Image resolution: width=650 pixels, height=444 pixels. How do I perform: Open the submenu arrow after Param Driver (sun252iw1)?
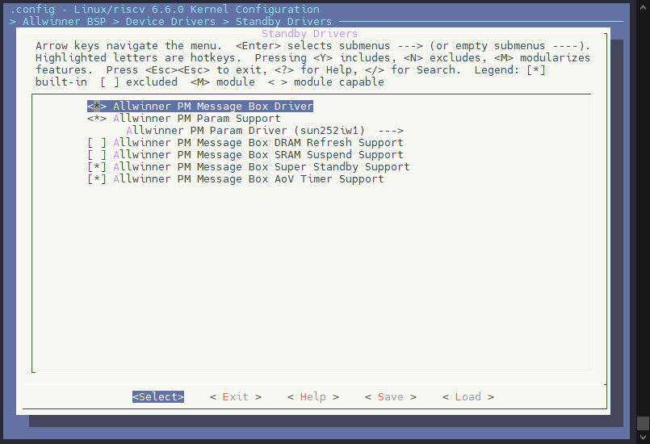coord(390,131)
